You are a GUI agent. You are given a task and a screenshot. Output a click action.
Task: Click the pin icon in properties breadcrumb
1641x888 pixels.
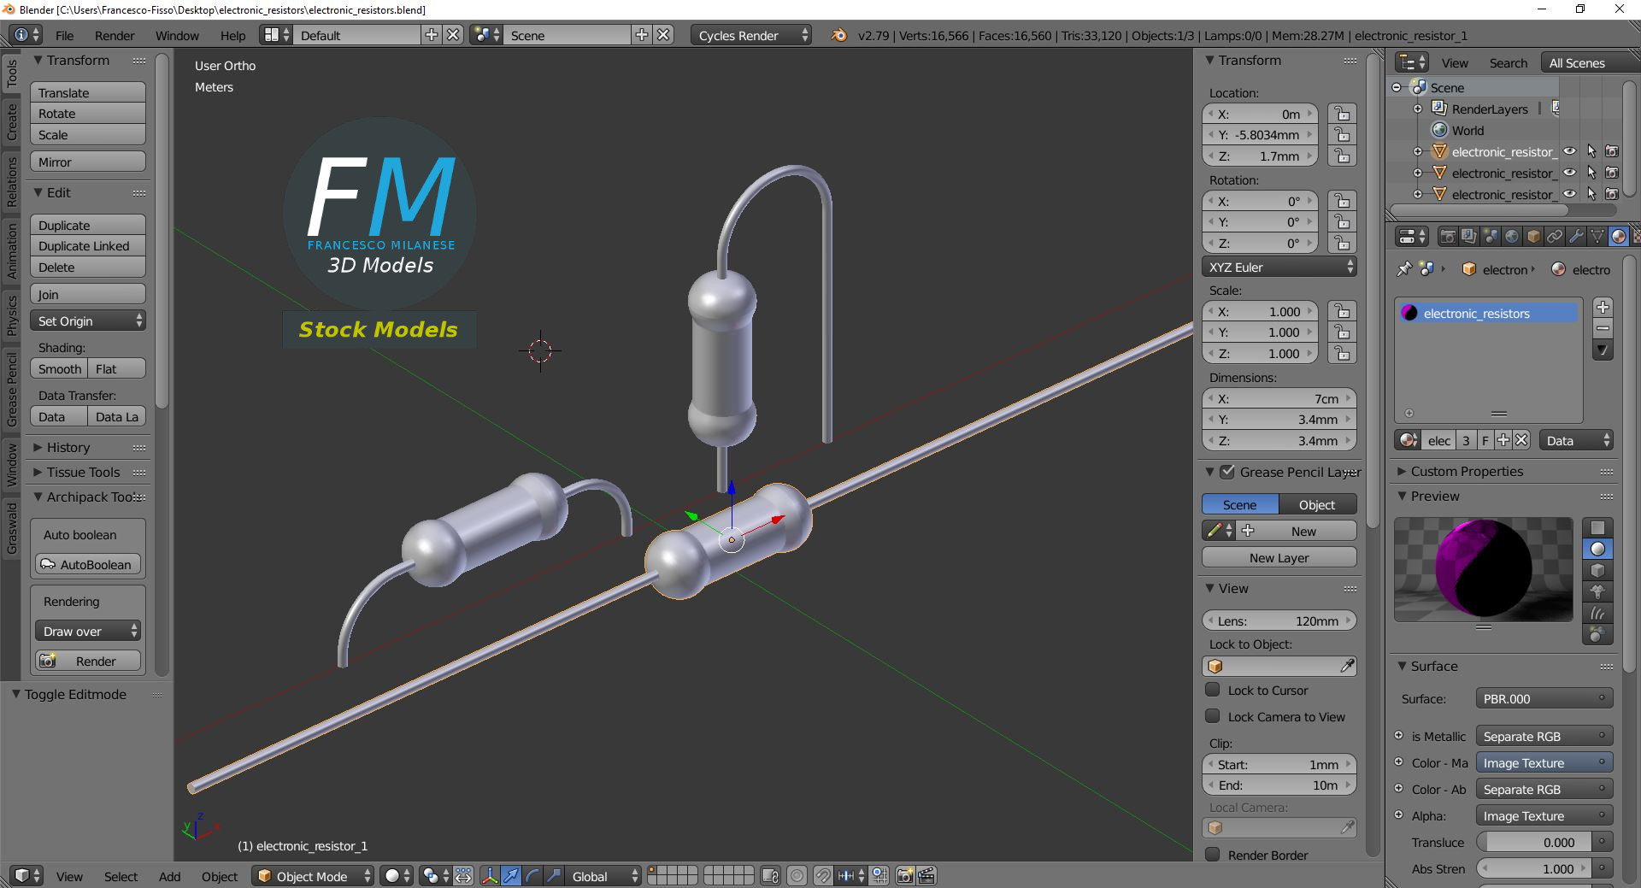point(1403,269)
